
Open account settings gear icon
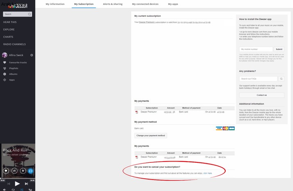(32, 55)
